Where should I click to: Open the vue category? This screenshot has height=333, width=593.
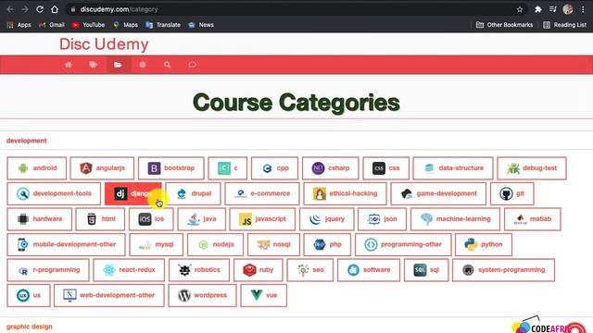click(263, 295)
